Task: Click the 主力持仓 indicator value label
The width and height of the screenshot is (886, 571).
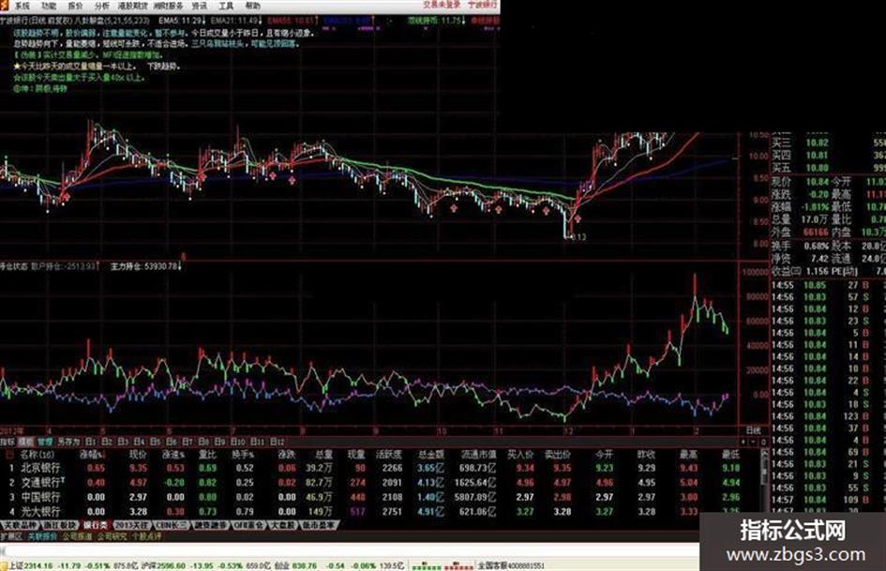Action: click(x=145, y=265)
